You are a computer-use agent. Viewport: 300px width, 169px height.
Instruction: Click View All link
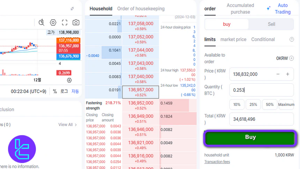click(x=68, y=125)
